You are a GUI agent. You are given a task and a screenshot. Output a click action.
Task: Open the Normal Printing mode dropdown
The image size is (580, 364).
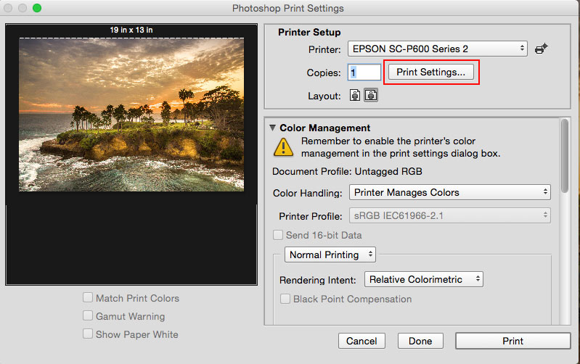click(x=330, y=255)
